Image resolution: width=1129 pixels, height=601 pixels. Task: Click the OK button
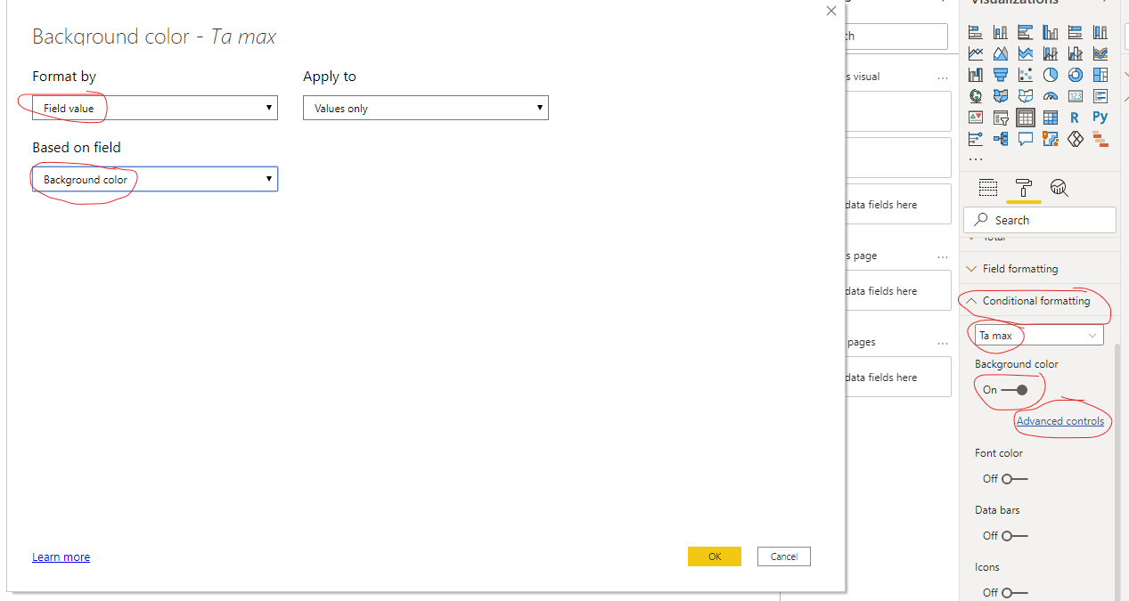pos(715,556)
